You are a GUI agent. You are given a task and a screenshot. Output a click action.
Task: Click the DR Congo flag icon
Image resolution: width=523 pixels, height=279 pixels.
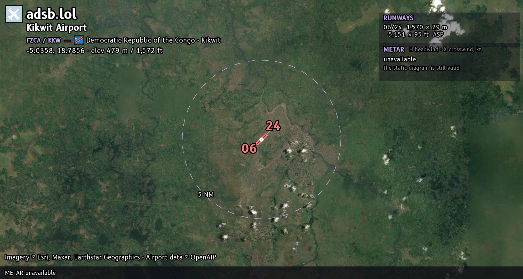[79, 40]
